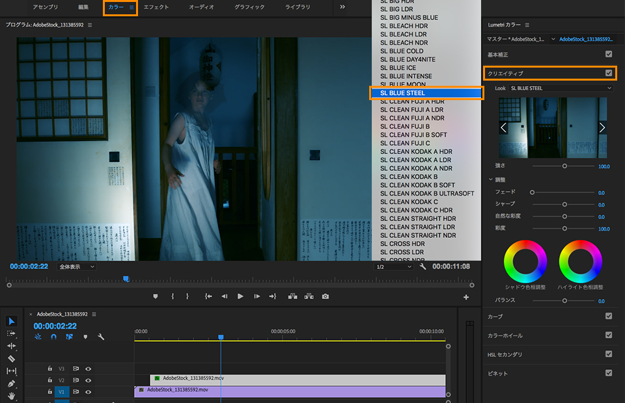
Task: Close the AdobeStock_131385592 timeline tab
Action: 31,315
